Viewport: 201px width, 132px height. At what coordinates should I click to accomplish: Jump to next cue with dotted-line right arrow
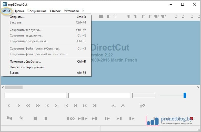[x=57, y=106]
